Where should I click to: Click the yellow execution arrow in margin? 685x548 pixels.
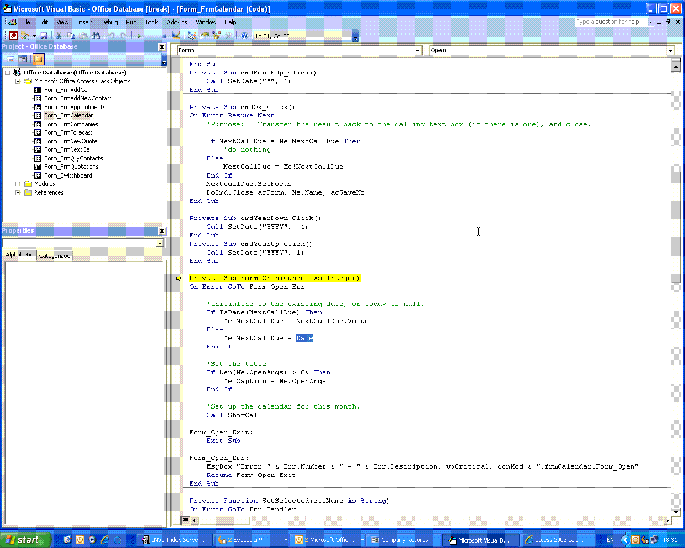pyautogui.click(x=179, y=278)
